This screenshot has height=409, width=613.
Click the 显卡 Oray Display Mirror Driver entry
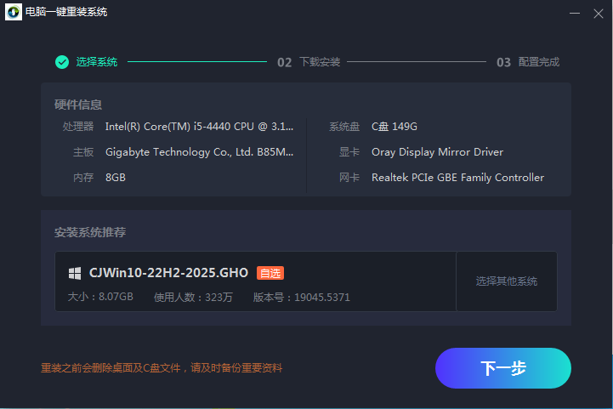pyautogui.click(x=437, y=152)
